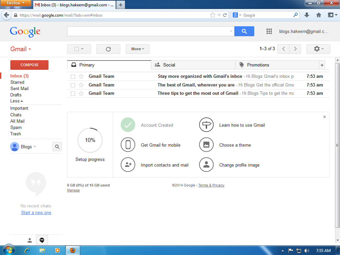Click the Firefox back arrow button
Screen dimensions: 340x255
point(7,15)
